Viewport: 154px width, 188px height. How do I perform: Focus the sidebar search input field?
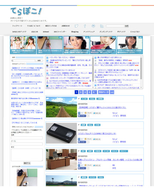24,61
